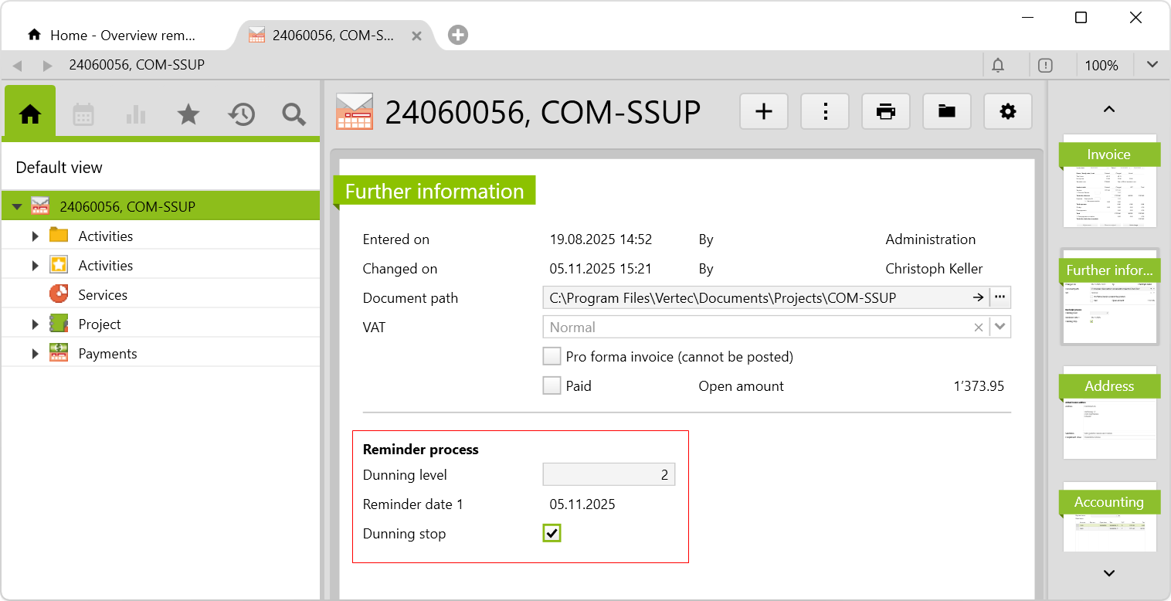Viewport: 1171px width, 601px height.
Task: Open search with the magnifier icon
Action: point(294,115)
